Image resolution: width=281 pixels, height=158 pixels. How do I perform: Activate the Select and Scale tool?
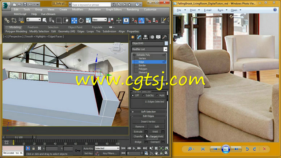88,20
